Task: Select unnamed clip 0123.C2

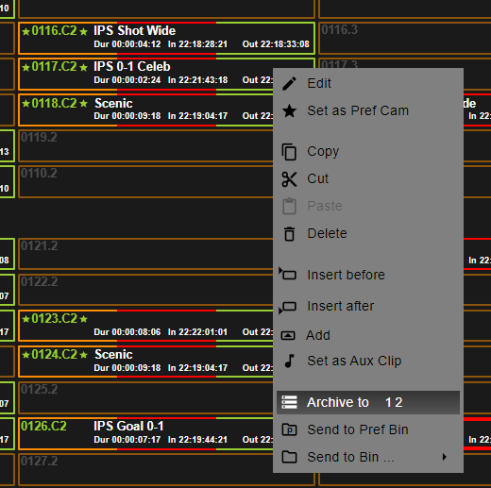Action: (x=145, y=326)
